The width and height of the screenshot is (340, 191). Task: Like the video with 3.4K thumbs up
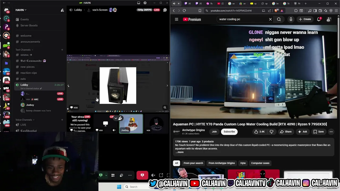pos(259,132)
